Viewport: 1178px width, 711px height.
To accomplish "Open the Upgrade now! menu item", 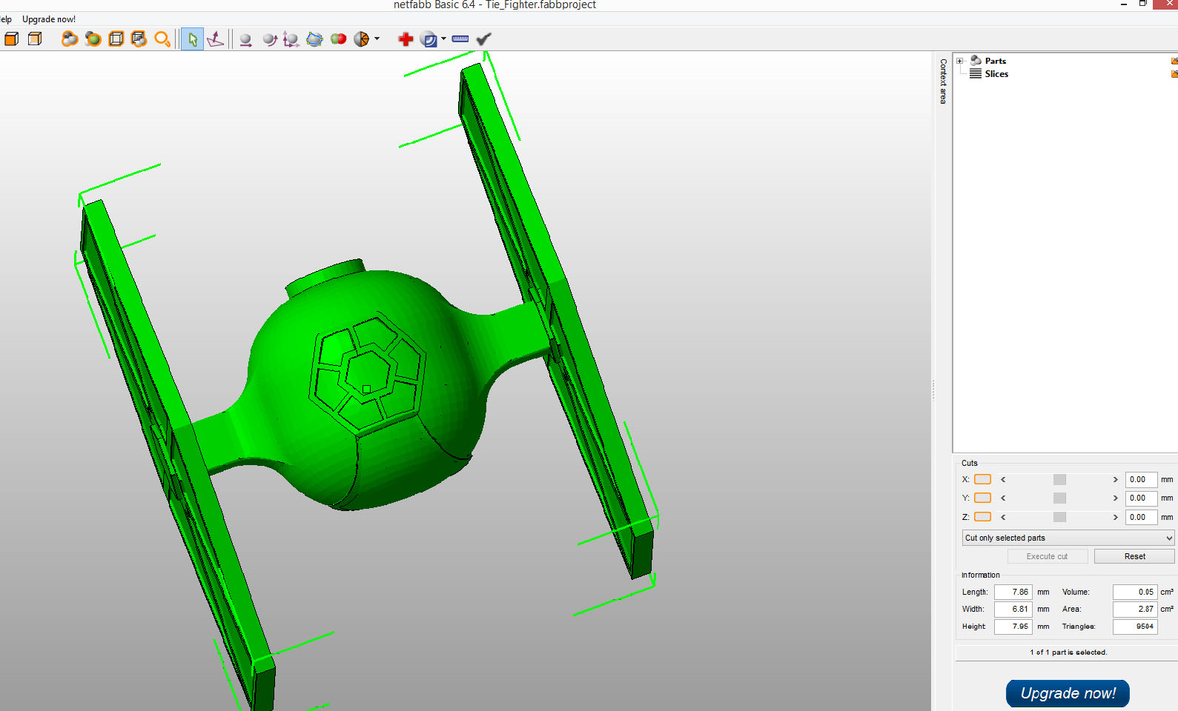I will coord(49,19).
